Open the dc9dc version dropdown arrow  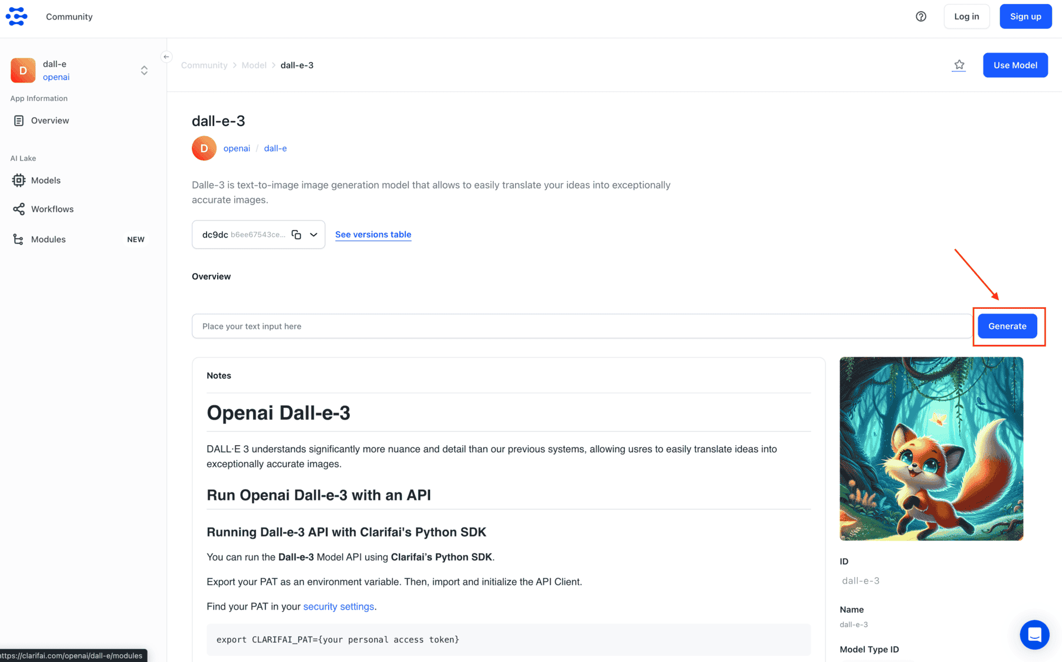(314, 235)
